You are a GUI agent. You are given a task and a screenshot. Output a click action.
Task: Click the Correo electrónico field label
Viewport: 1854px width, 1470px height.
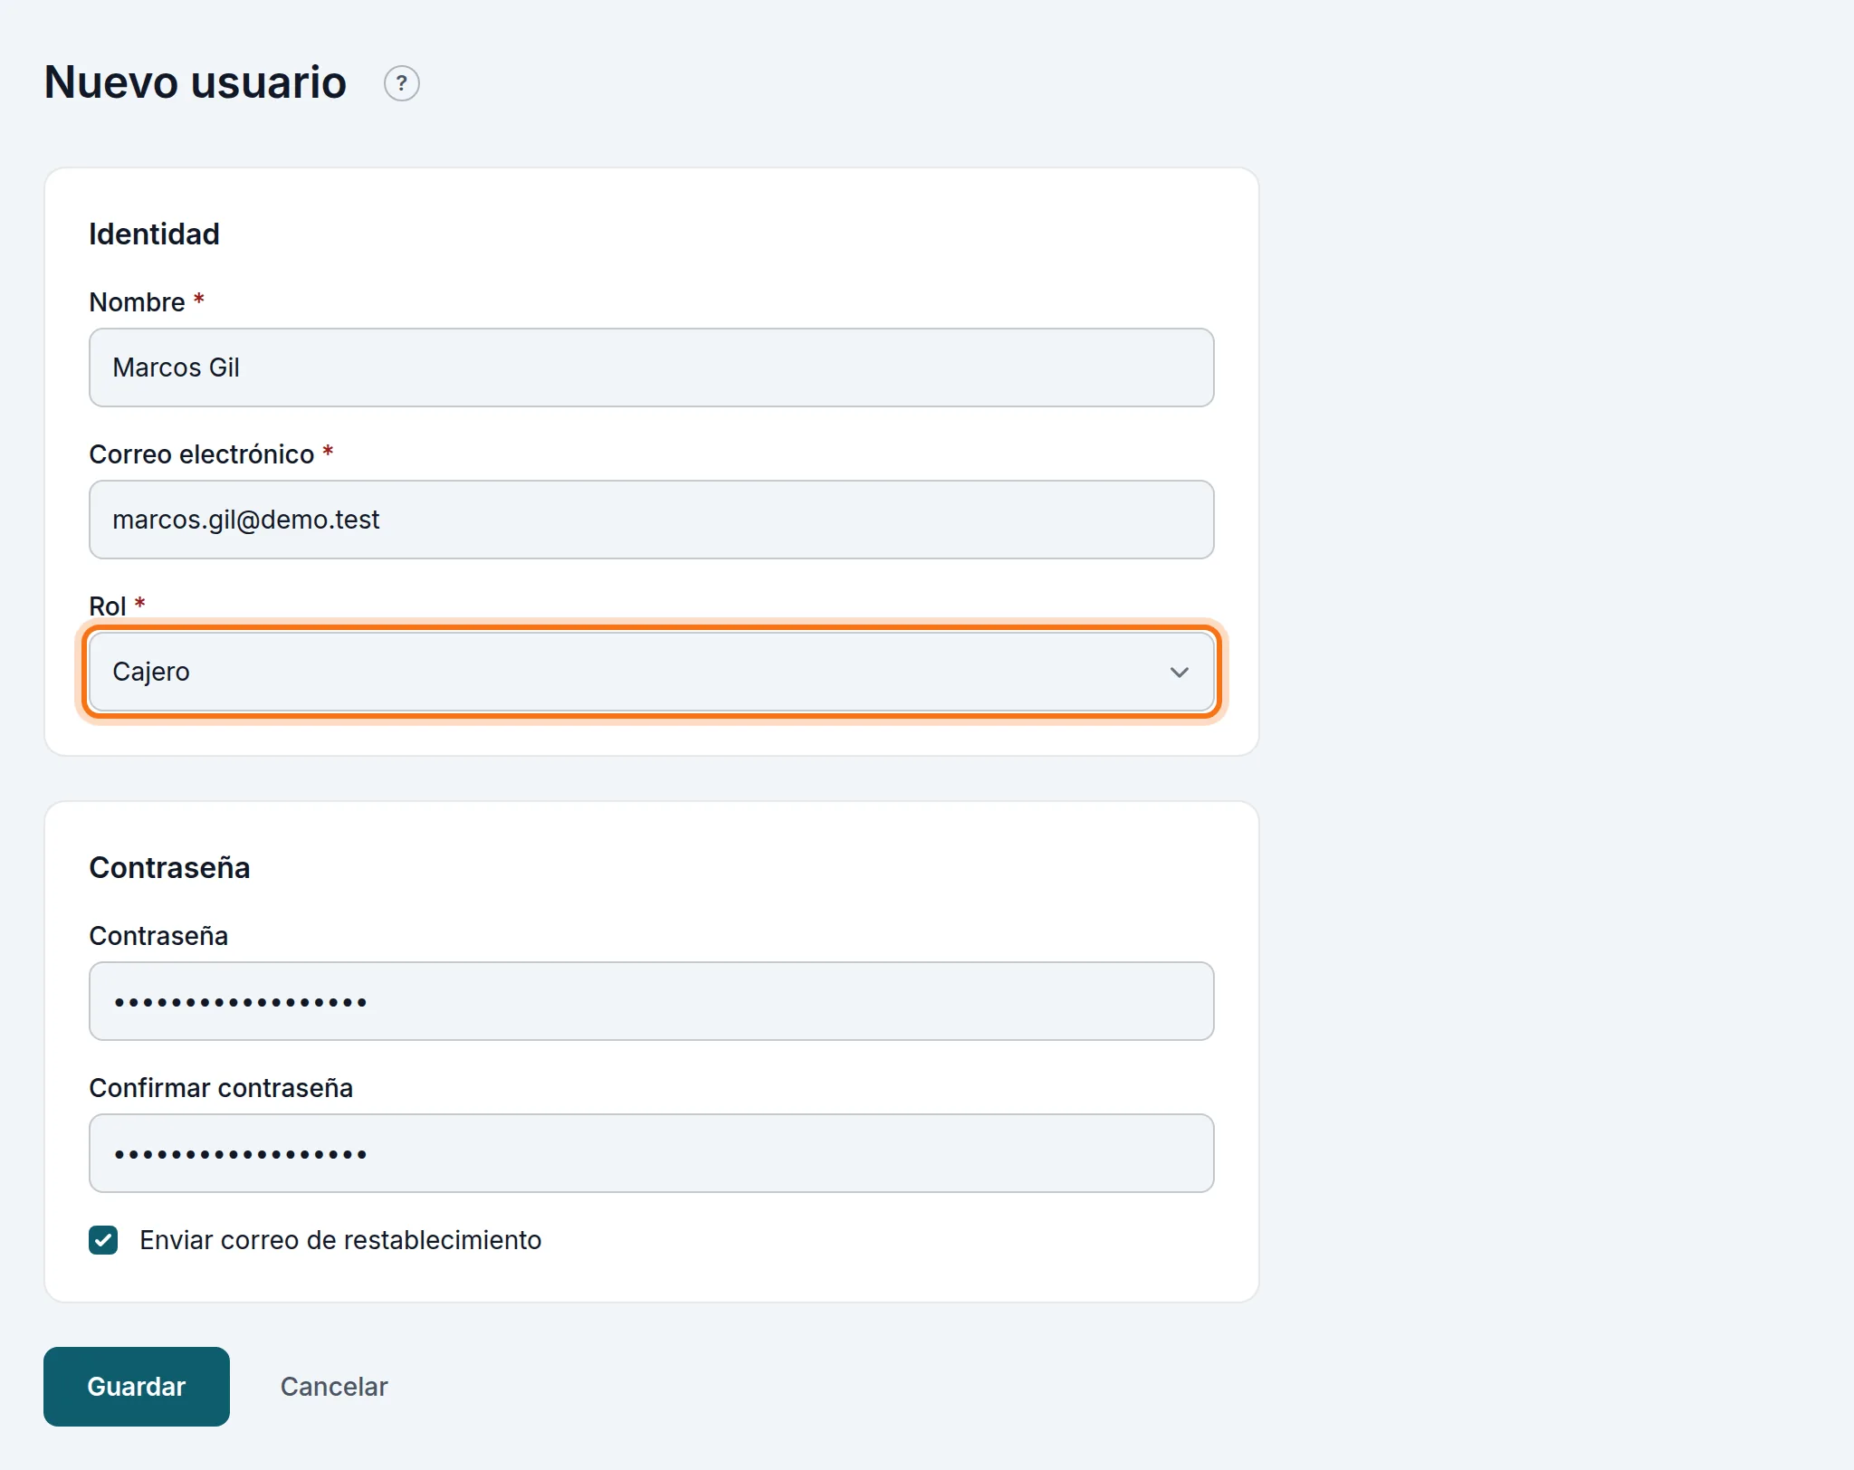click(202, 454)
